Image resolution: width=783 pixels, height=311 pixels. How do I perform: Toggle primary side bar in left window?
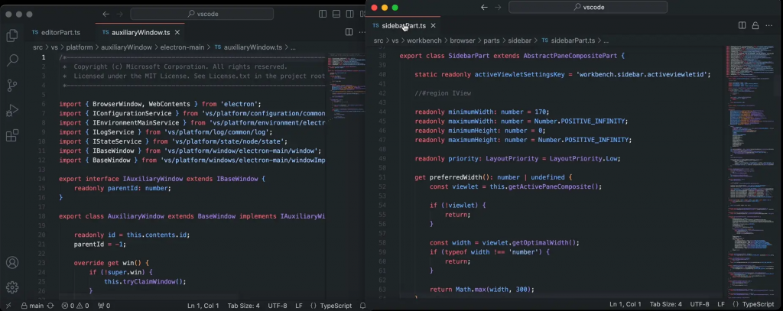tap(323, 14)
